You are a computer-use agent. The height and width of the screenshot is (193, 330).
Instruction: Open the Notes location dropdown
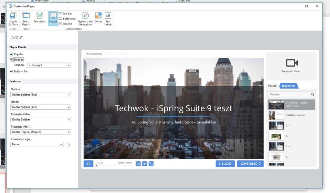coord(41,107)
